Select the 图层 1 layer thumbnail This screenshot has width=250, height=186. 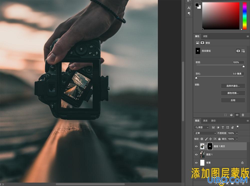click(202, 154)
